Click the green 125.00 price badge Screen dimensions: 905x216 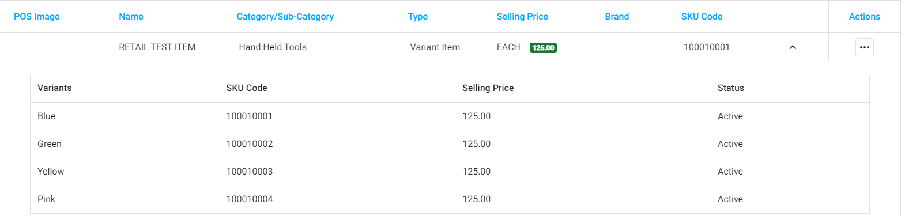[543, 48]
